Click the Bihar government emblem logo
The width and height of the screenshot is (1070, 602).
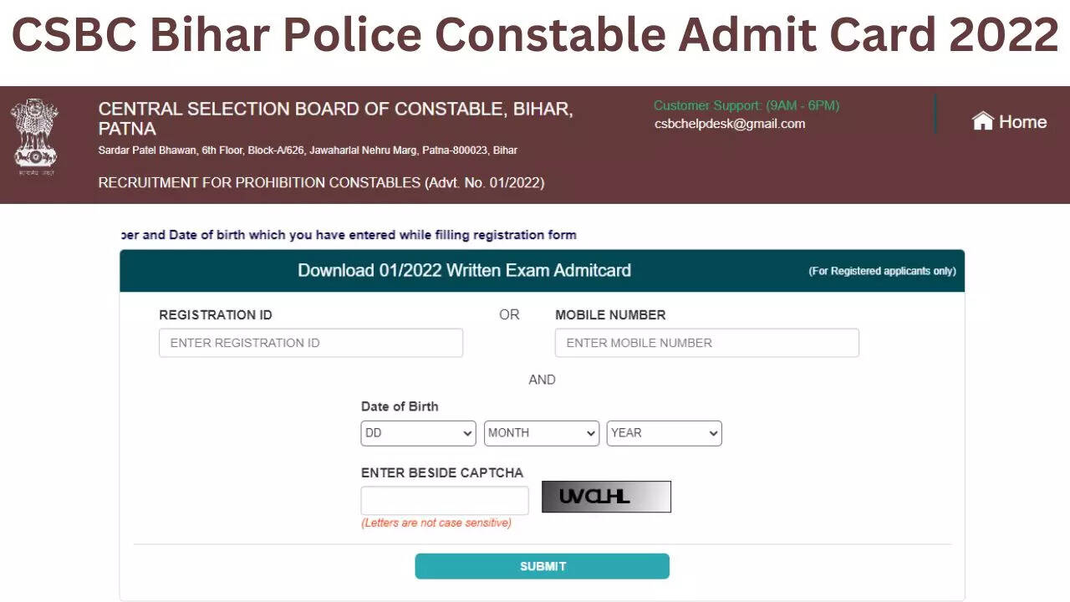click(34, 136)
